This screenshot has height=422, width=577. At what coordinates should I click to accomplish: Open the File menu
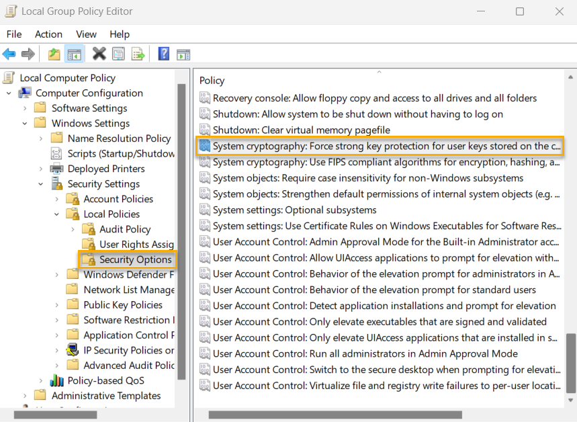(13, 34)
